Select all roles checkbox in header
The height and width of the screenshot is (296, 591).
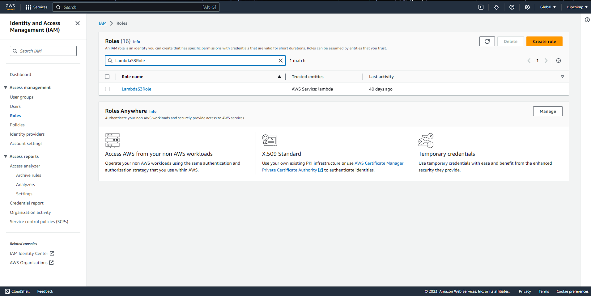(107, 77)
